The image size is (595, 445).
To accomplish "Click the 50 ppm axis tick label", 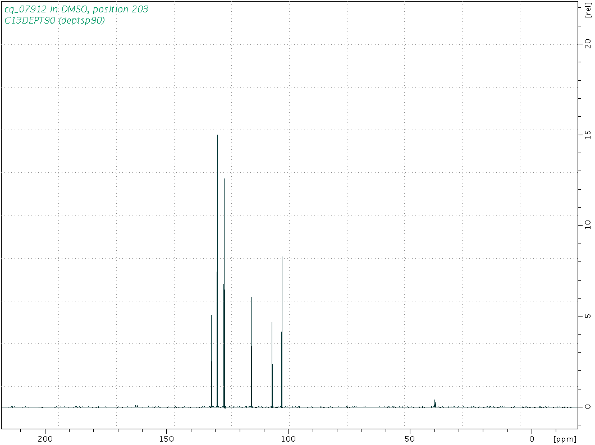I will [x=410, y=439].
